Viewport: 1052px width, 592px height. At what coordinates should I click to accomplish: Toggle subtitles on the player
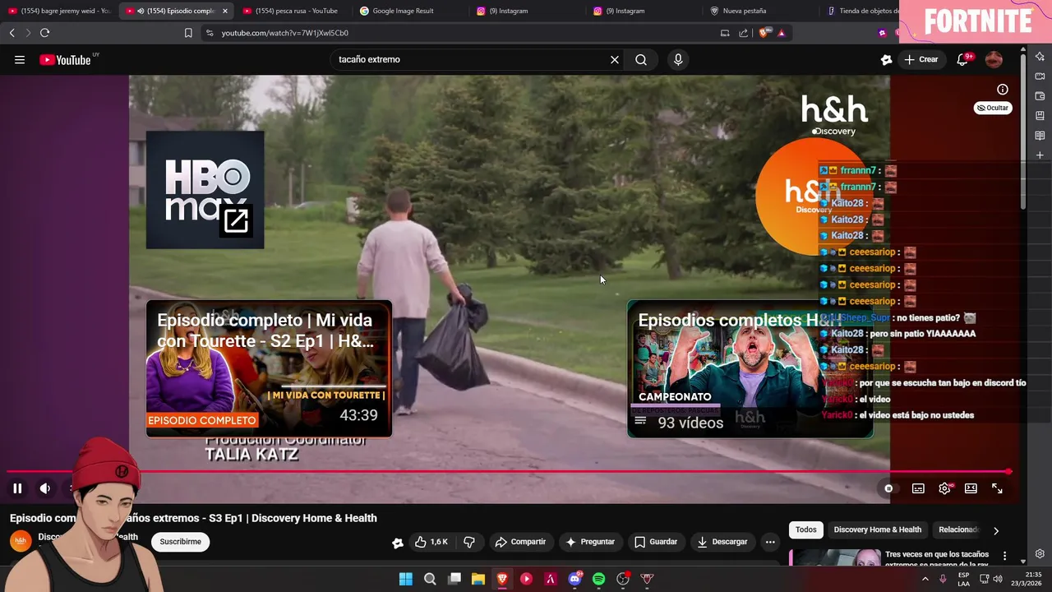[x=918, y=488]
